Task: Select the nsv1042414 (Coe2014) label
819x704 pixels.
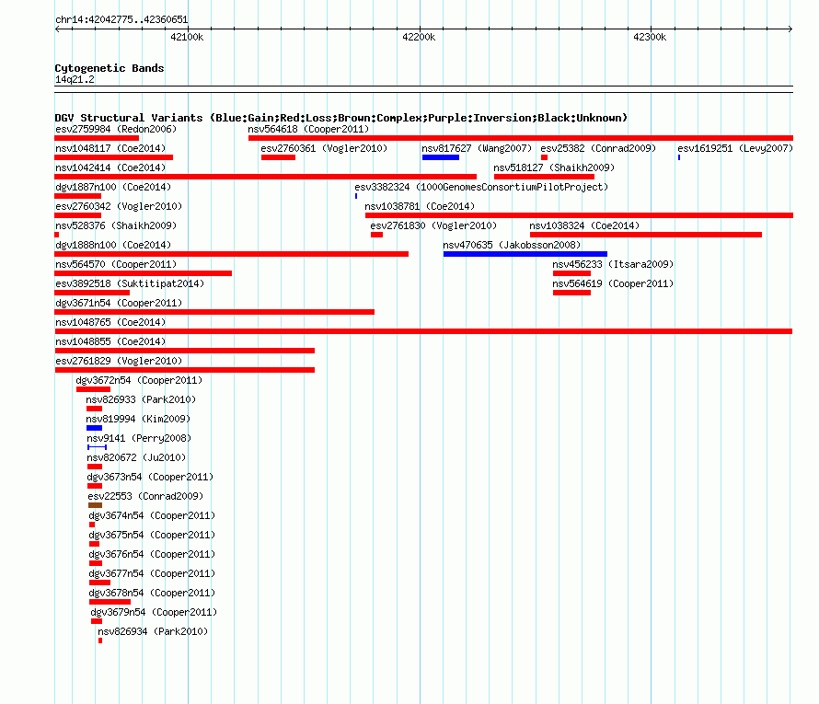Action: [110, 167]
